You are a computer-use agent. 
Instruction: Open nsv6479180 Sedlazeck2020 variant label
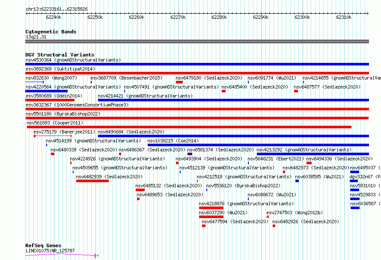pos(209,78)
